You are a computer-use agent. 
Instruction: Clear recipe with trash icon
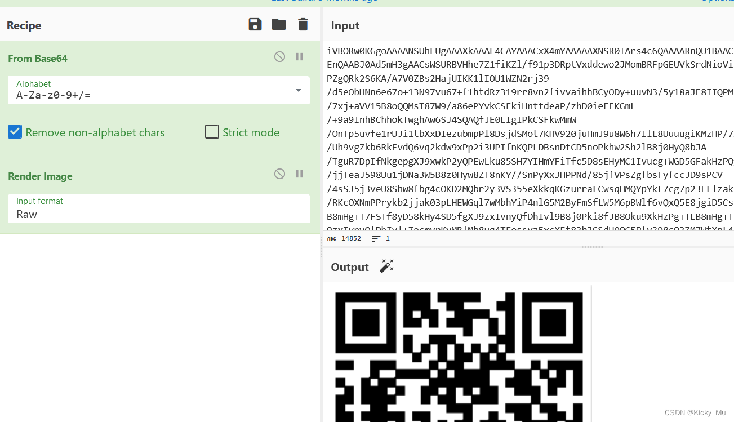[x=303, y=24]
